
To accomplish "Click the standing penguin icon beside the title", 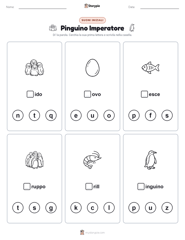I will (x=132, y=28).
